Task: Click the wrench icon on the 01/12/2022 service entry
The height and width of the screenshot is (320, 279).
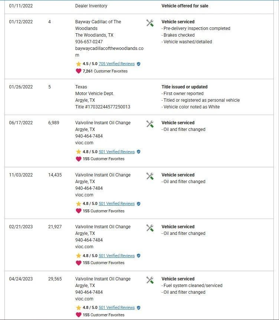Action: (150, 23)
